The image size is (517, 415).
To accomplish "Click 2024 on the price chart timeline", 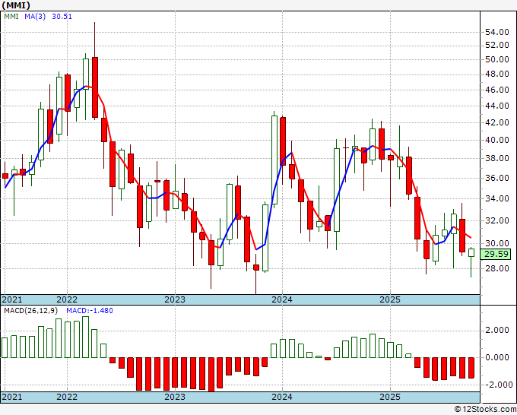I will pyautogui.click(x=282, y=299).
